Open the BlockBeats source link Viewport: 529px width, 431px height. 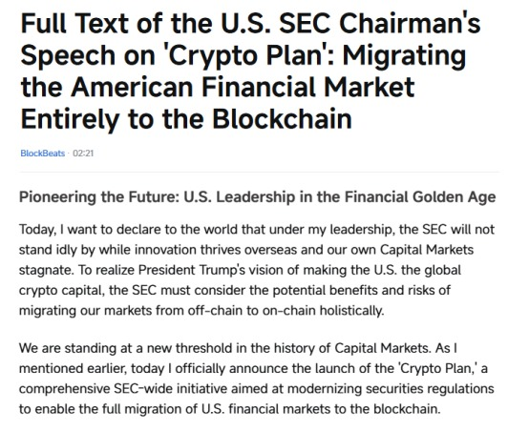(43, 154)
